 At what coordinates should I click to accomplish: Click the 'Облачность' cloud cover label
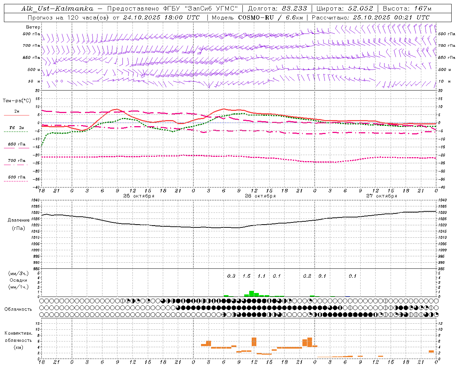[x=18, y=309]
